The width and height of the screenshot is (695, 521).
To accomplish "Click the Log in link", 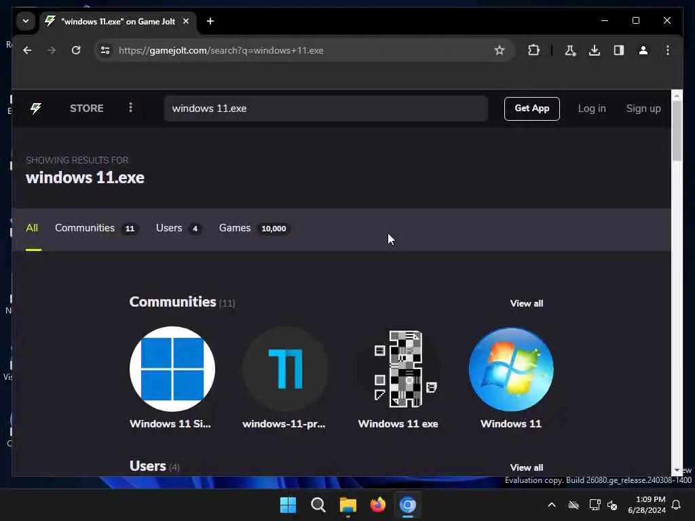I will click(x=592, y=109).
